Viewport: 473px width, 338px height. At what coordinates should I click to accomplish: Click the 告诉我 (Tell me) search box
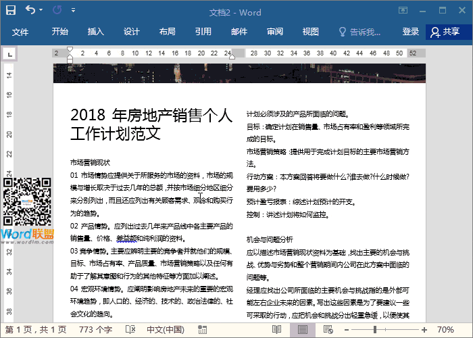point(364,32)
